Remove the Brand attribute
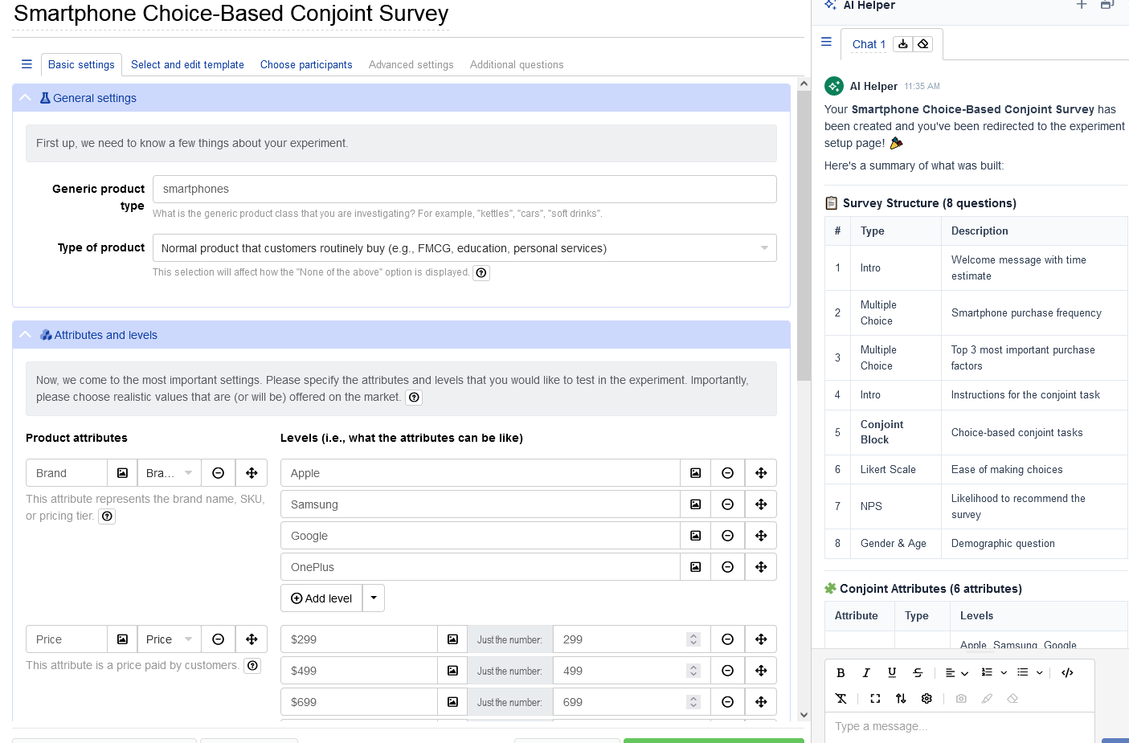This screenshot has width=1129, height=743. [x=218, y=473]
